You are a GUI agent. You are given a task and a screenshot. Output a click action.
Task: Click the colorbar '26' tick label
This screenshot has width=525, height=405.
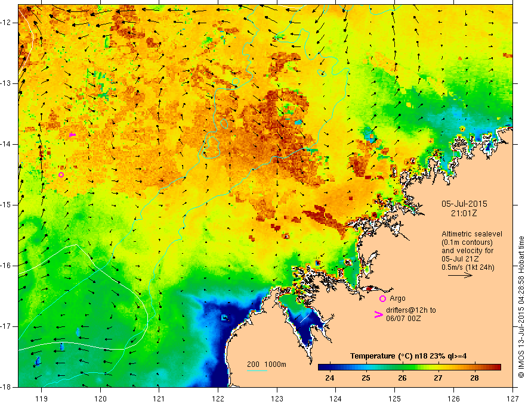click(x=402, y=378)
